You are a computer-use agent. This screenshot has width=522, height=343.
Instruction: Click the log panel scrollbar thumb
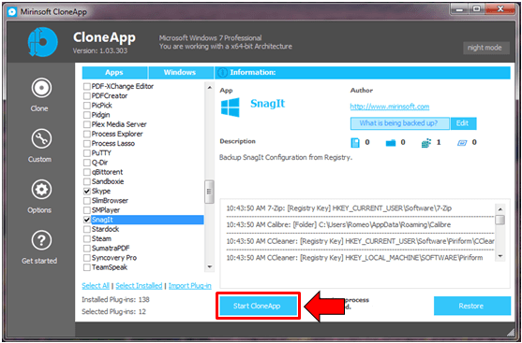500,220
